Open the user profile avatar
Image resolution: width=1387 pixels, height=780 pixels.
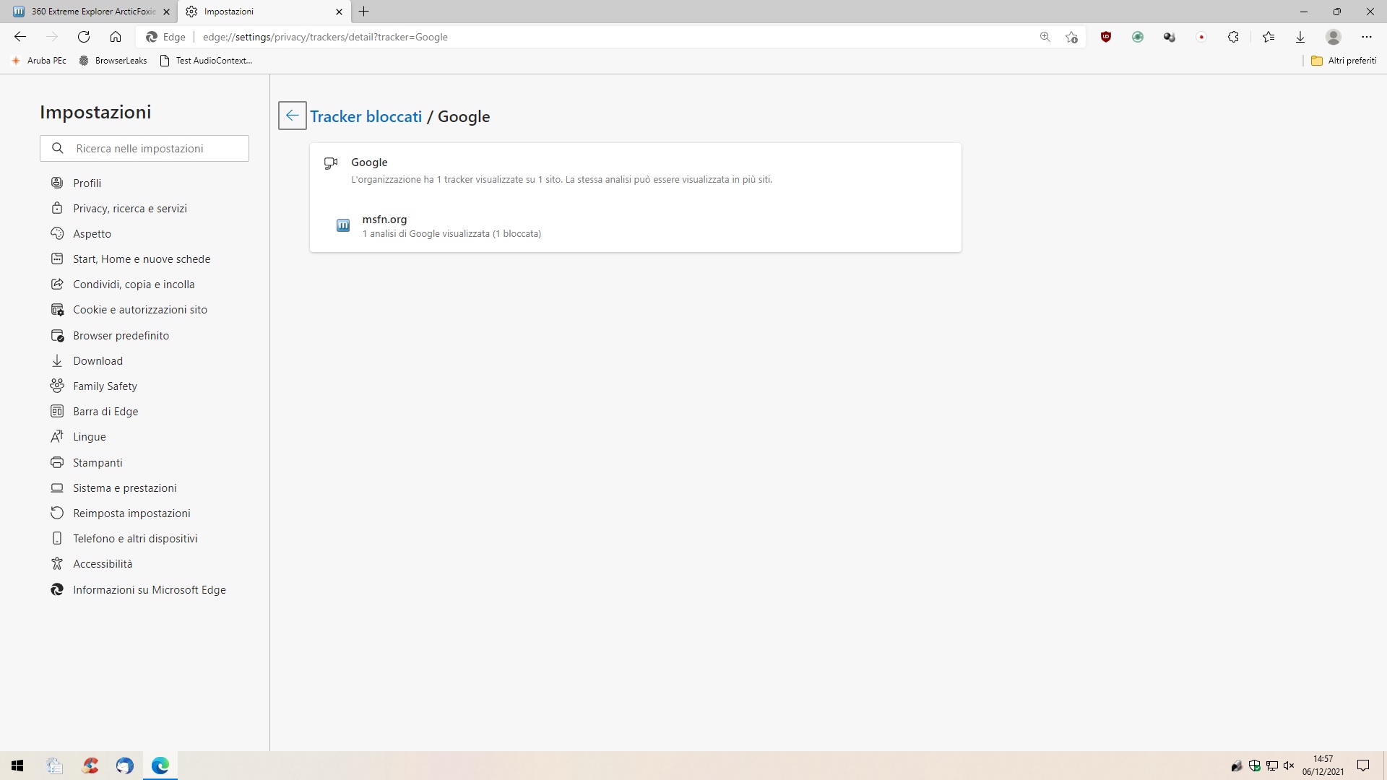(1334, 37)
